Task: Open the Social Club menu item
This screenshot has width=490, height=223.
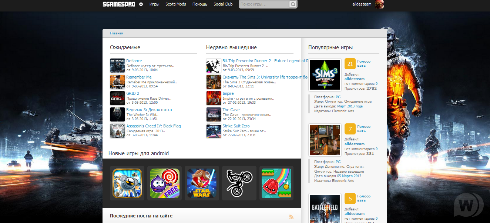Action: pos(223,4)
